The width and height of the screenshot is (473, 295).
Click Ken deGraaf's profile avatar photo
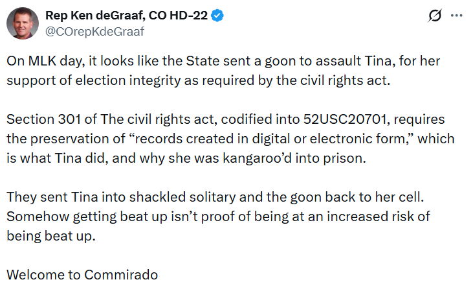point(22,23)
